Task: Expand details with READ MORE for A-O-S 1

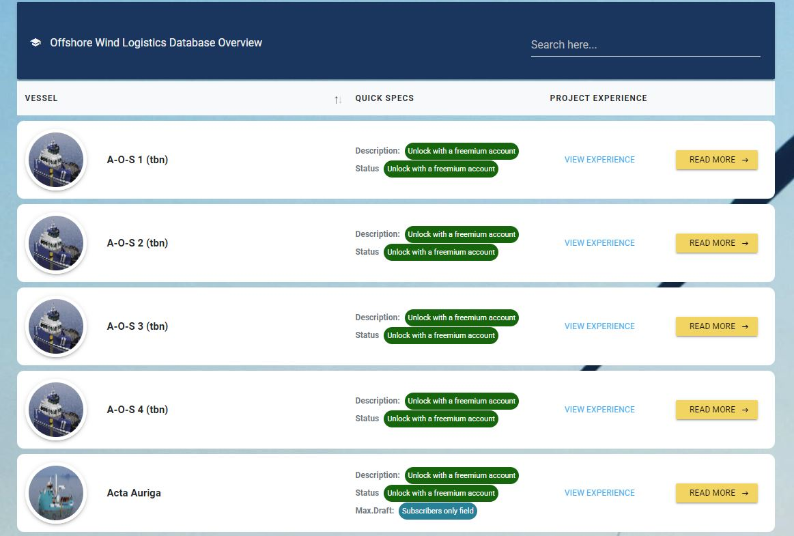Action: pos(716,159)
